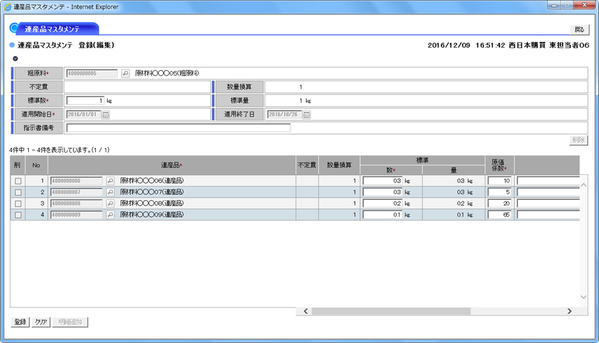Screen dimensions: 599x343
Task: Click the 原価係数 field in row 3
Action: click(500, 203)
